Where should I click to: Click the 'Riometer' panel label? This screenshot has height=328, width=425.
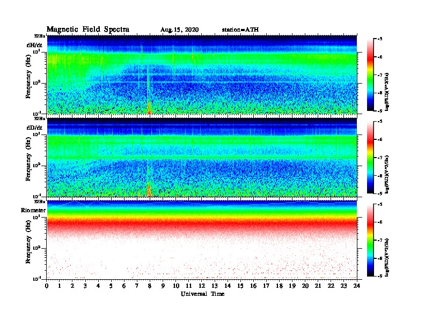point(33,210)
